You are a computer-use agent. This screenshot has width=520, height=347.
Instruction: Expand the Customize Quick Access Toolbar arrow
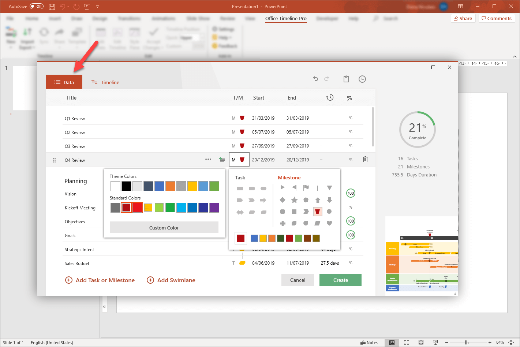pyautogui.click(x=98, y=7)
